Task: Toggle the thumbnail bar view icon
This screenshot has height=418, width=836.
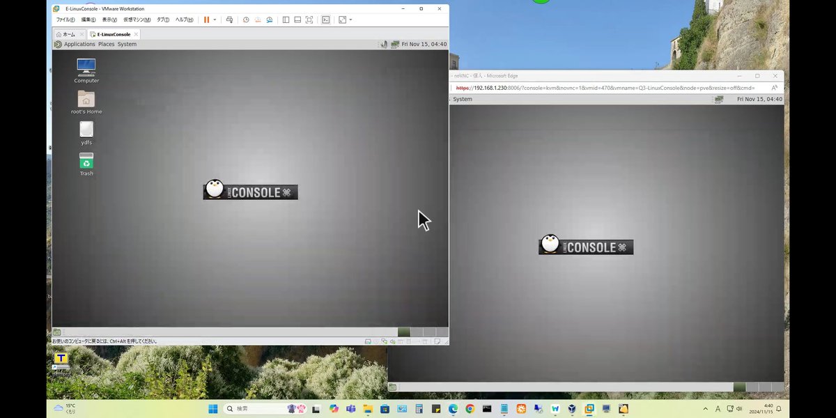Action: coord(297,20)
